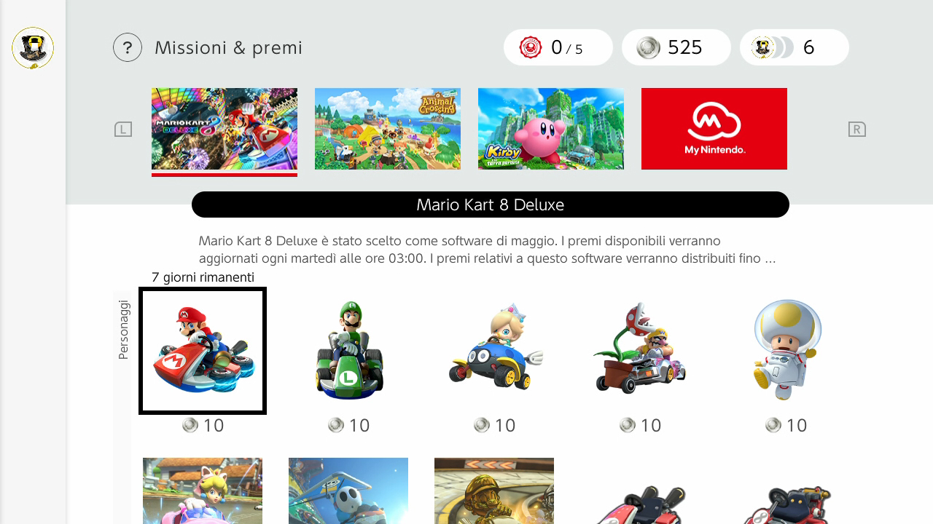Viewport: 933px width, 524px height.
Task: Choose the Luigi kart character icon
Action: 348,351
